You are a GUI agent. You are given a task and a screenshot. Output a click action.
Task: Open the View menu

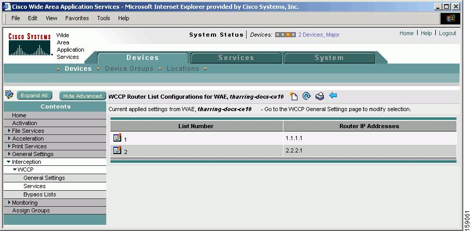(51, 18)
